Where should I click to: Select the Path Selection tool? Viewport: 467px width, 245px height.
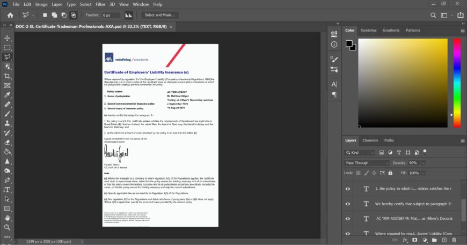pos(7,199)
